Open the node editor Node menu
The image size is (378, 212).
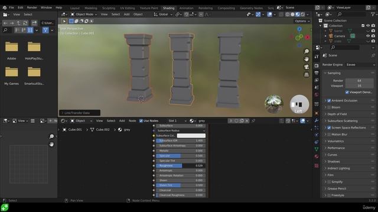[x=132, y=121]
